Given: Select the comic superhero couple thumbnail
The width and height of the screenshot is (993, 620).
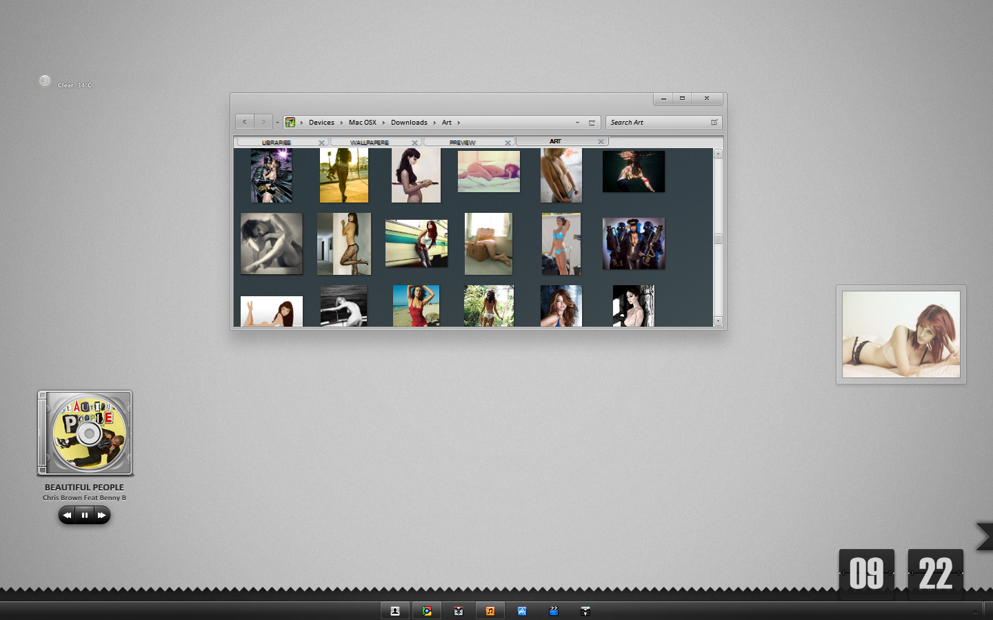Looking at the screenshot, I should (x=272, y=176).
